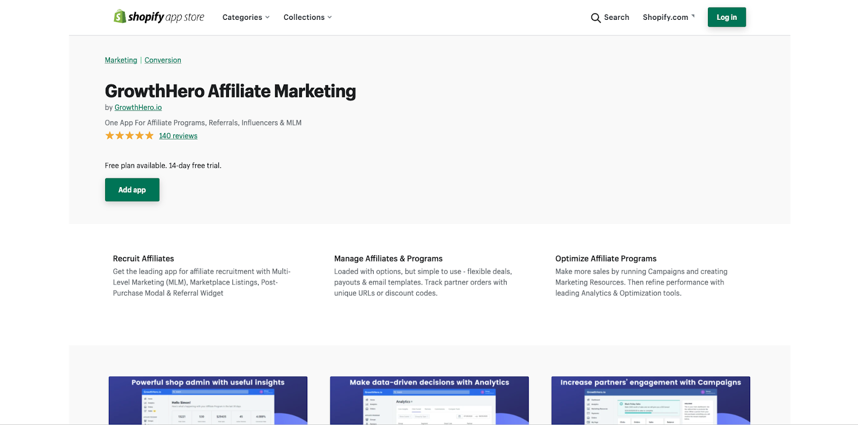Click the search magnifier icon
The width and height of the screenshot is (858, 425).
[596, 18]
